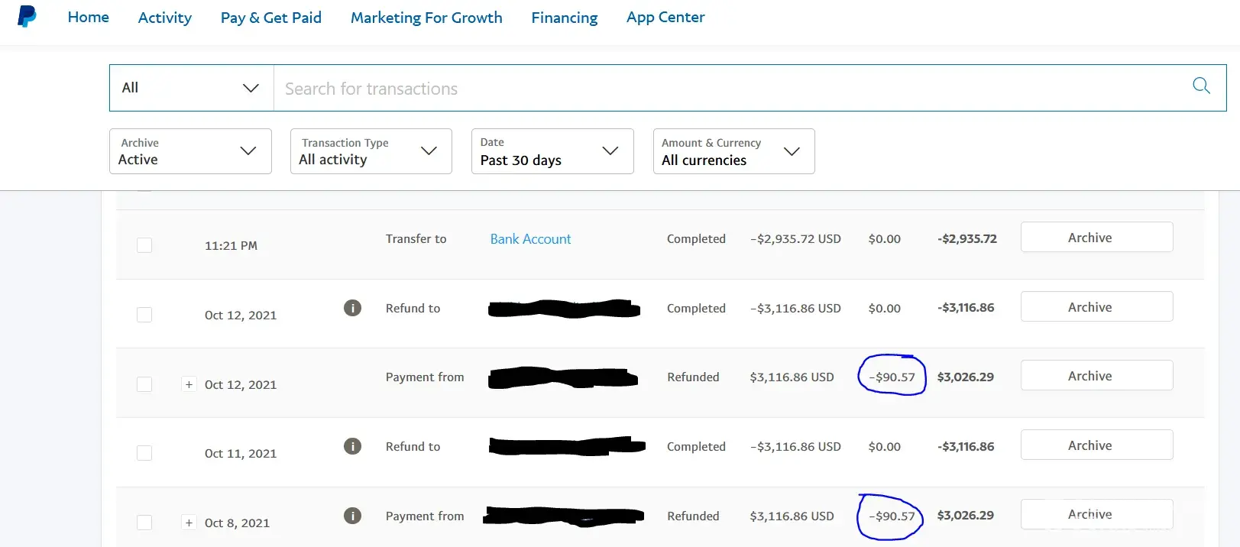Open the Date Past 30 days dropdown

pyautogui.click(x=552, y=151)
